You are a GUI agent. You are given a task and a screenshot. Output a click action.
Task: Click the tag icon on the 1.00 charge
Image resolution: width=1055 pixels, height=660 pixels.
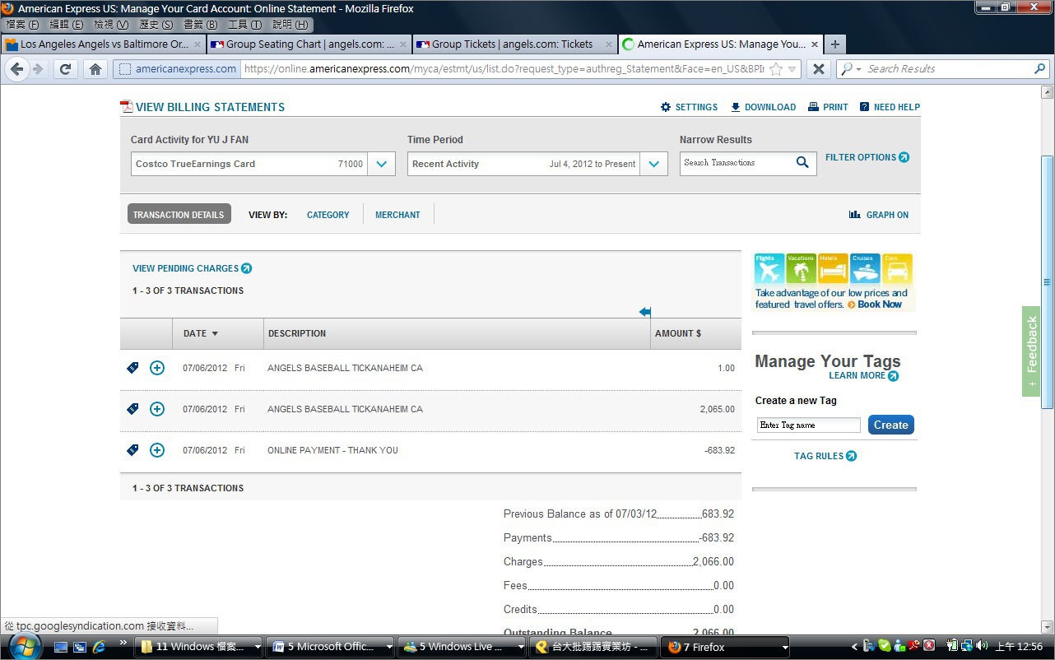pyautogui.click(x=132, y=368)
